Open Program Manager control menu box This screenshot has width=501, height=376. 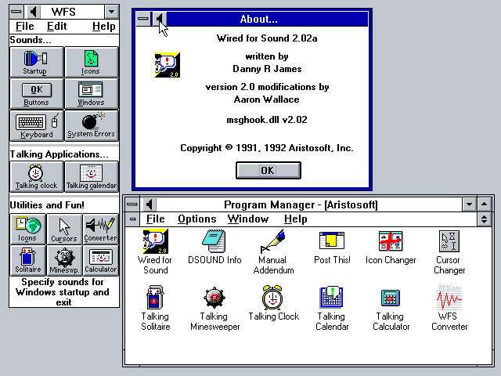[132, 204]
